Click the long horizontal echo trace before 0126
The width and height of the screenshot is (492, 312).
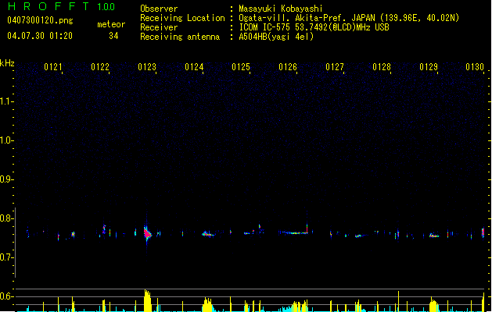(293, 232)
